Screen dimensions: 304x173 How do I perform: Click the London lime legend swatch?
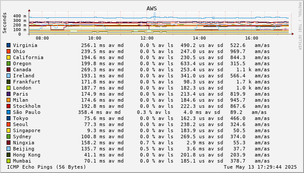click(x=9, y=88)
